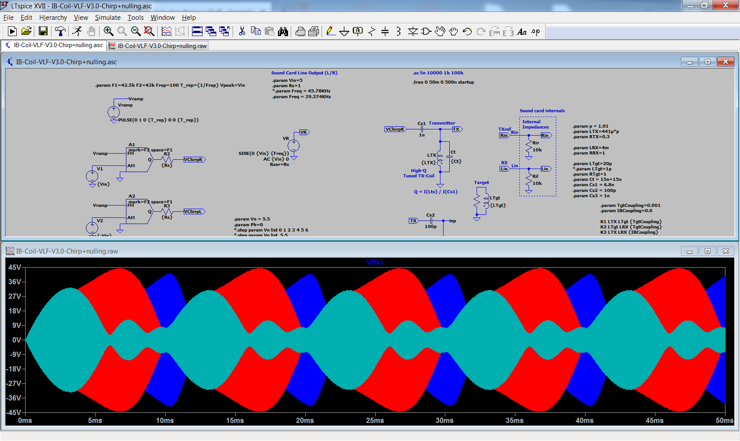Click the New Schematic toolbar icon
This screenshot has height=441, width=740.
pyautogui.click(x=12, y=31)
